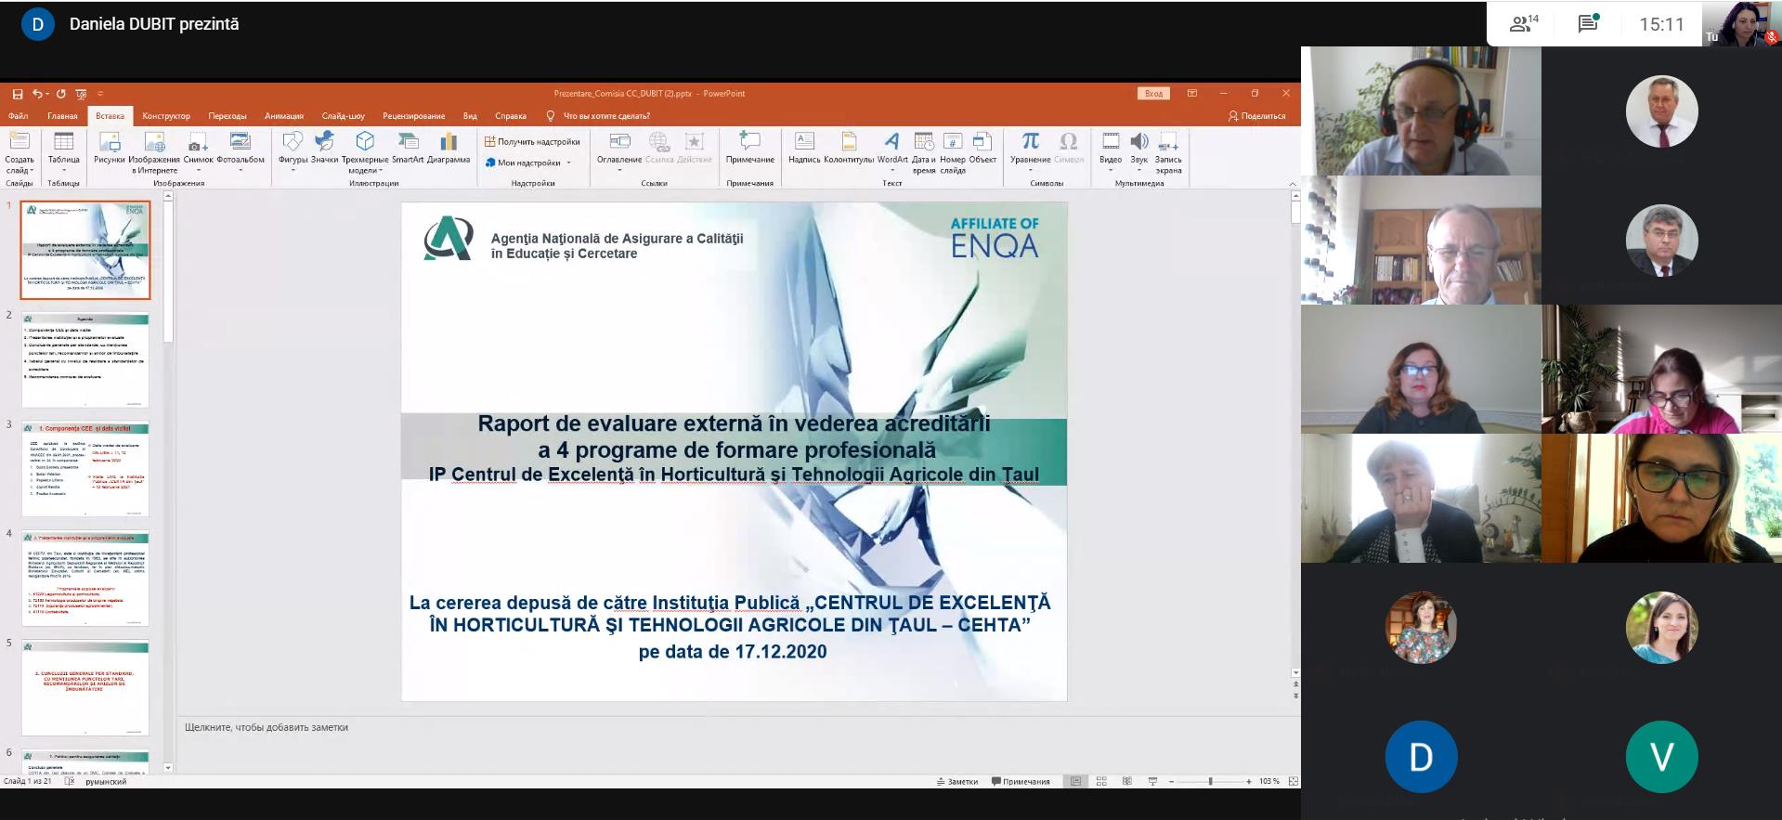Customize Quick Access Toolbar dropdown
The image size is (1782, 820).
pyautogui.click(x=100, y=94)
